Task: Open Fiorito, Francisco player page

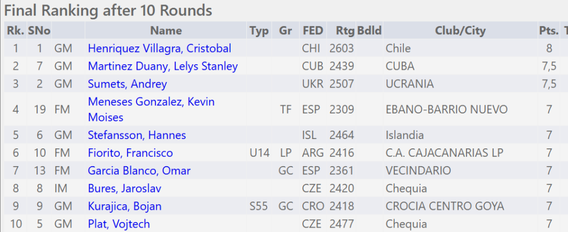Action: click(130, 153)
